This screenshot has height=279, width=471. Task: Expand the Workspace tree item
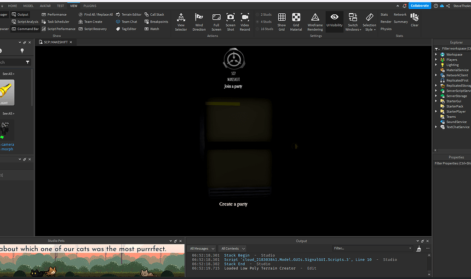coord(436,54)
